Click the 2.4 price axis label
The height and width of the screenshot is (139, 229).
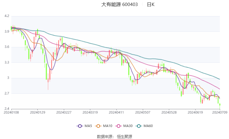point(7,109)
